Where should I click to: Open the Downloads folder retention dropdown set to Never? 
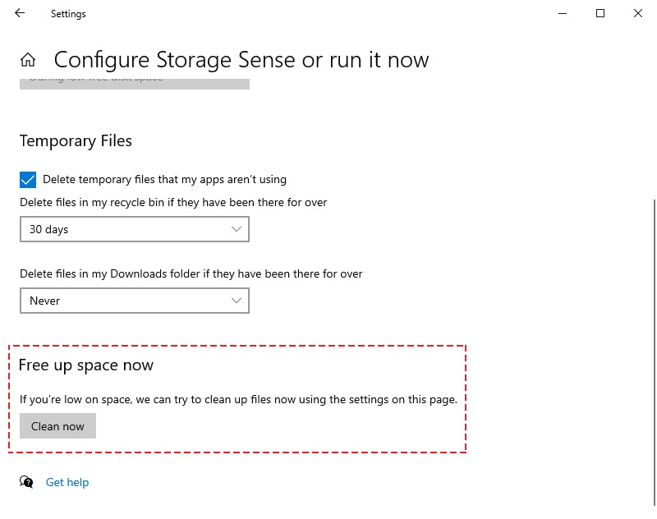[x=134, y=301]
